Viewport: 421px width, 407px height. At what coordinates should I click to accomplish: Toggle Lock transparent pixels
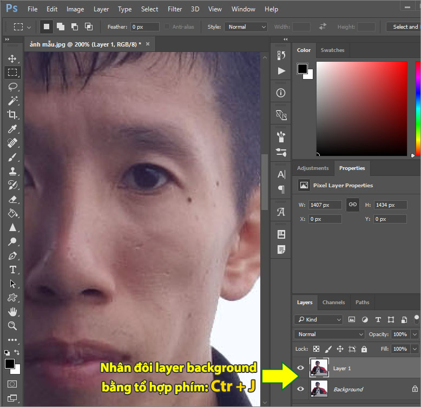point(316,349)
